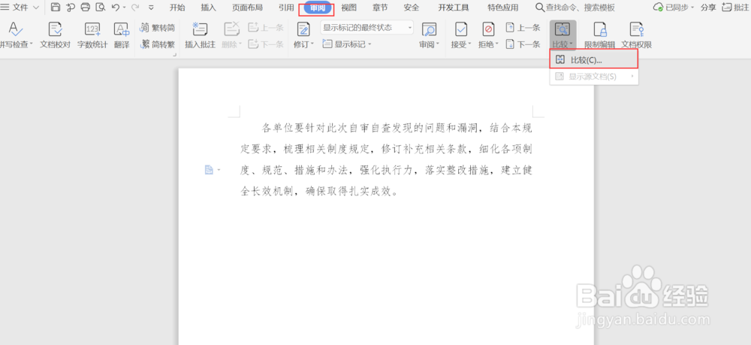Go to previous change 上一条 near 拒绝
Screen dimensions: 751x345
(x=523, y=28)
